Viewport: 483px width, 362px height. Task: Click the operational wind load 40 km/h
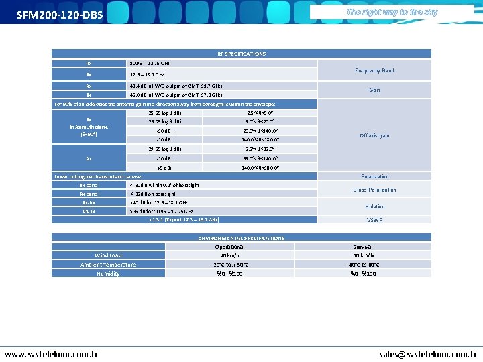pyautogui.click(x=229, y=255)
